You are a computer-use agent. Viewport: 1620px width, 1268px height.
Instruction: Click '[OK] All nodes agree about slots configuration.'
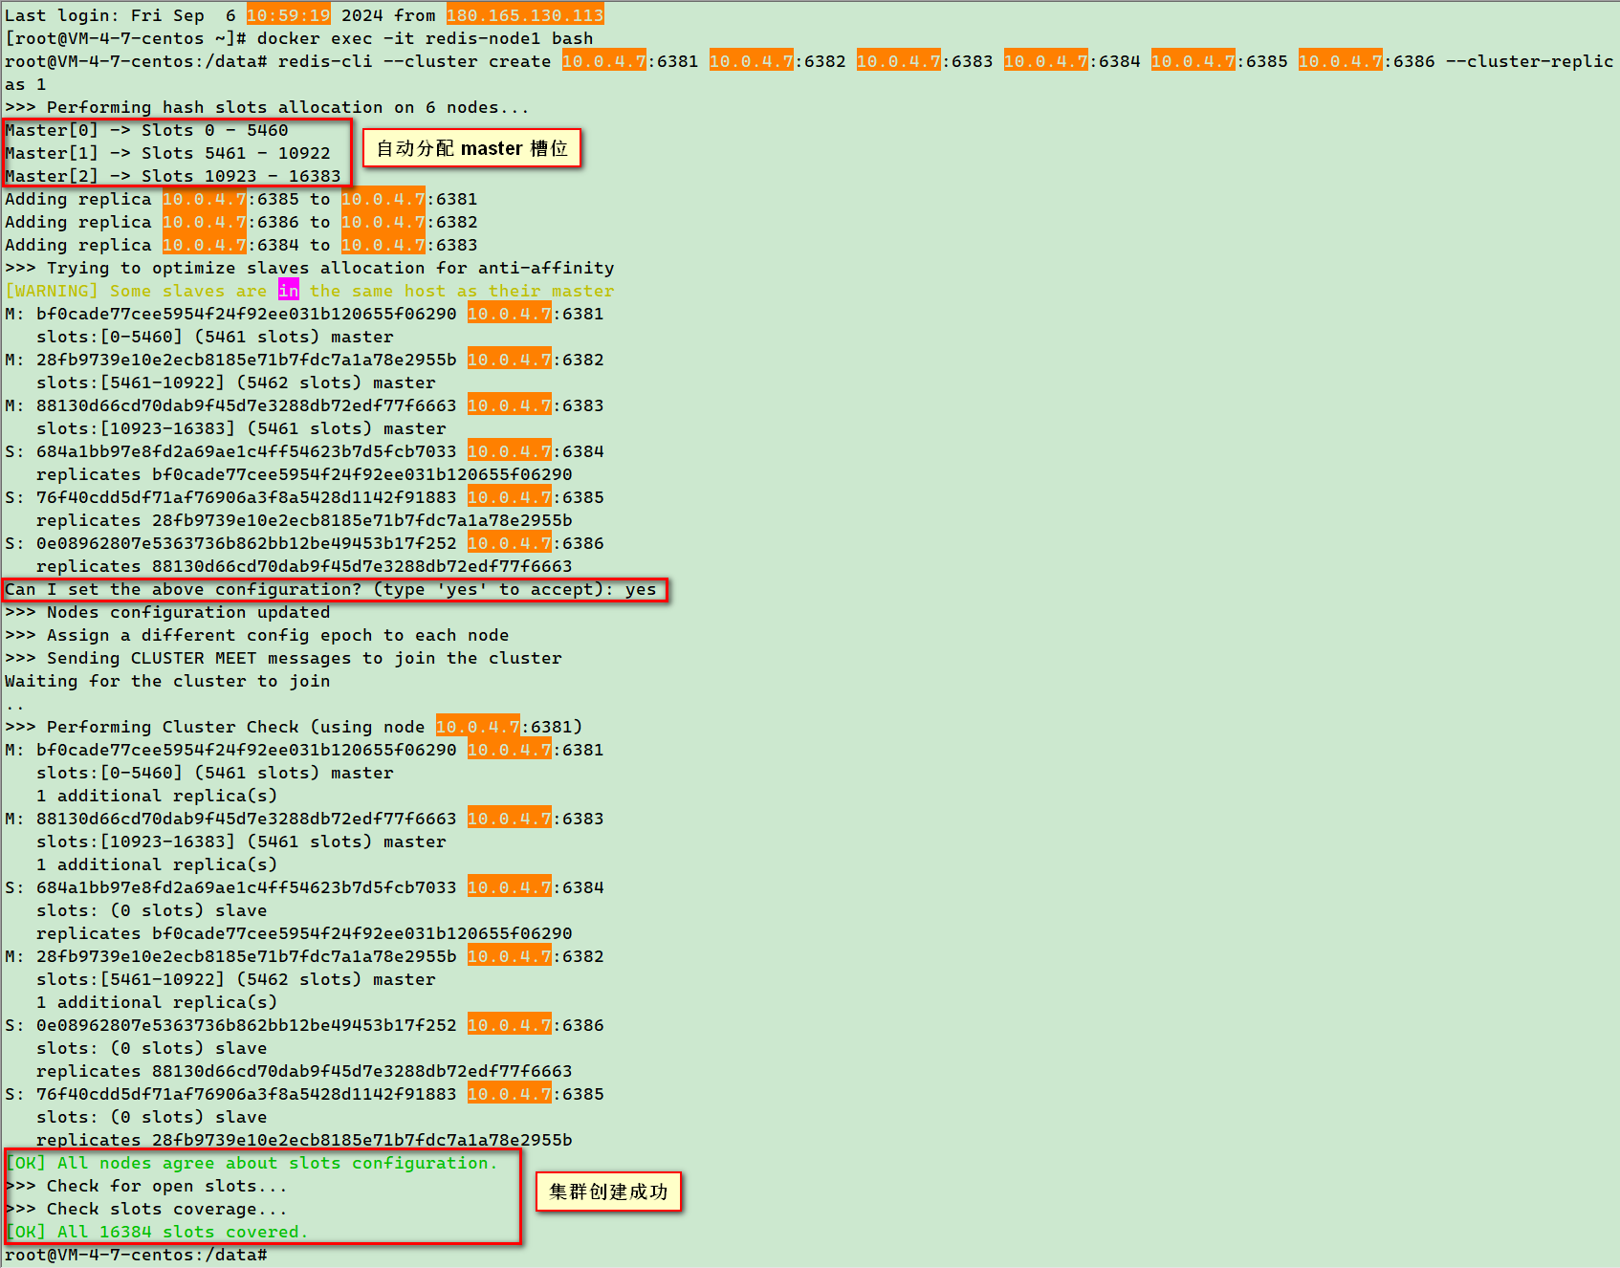pos(252,1163)
